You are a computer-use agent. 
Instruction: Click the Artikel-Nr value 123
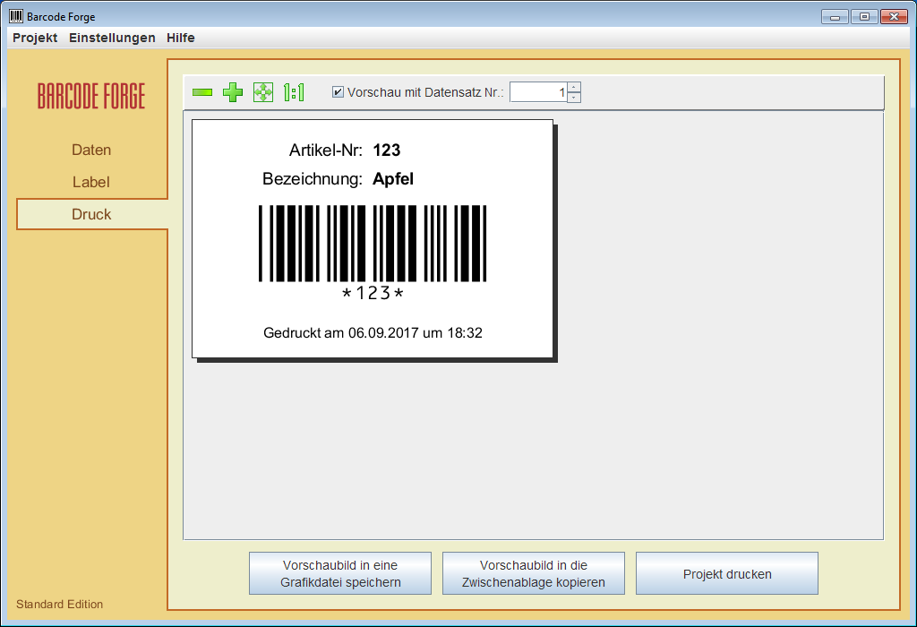pyautogui.click(x=387, y=150)
